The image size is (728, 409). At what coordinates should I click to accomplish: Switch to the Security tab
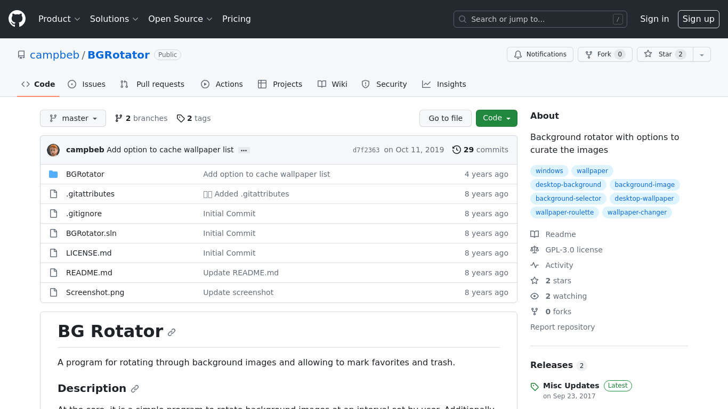(384, 84)
